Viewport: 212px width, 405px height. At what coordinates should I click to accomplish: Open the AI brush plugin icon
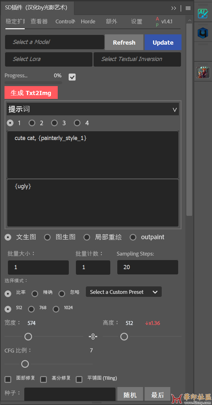point(203,13)
